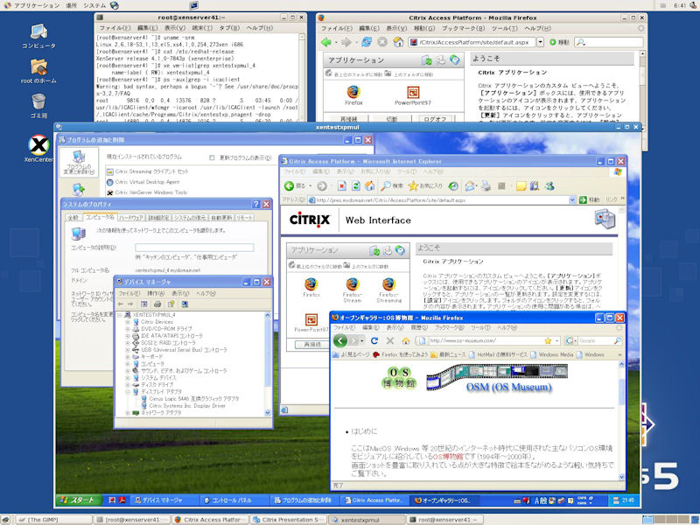Reload page in OS博物館 Firefox window
The width and height of the screenshot is (700, 525).
[374, 340]
